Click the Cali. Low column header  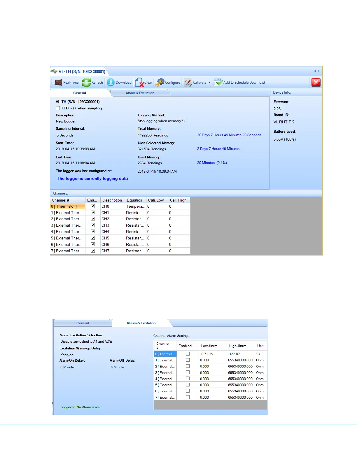pos(157,200)
